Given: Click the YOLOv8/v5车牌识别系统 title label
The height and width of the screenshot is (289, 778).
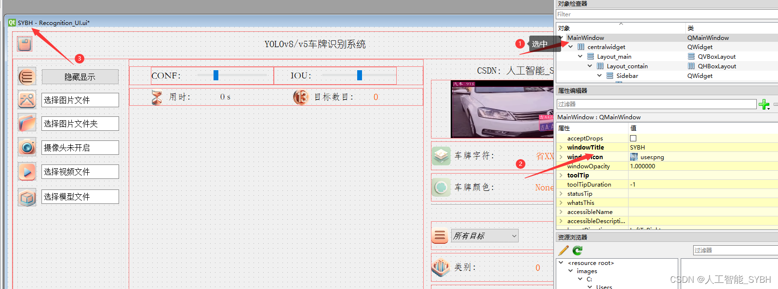Looking at the screenshot, I should coord(315,44).
